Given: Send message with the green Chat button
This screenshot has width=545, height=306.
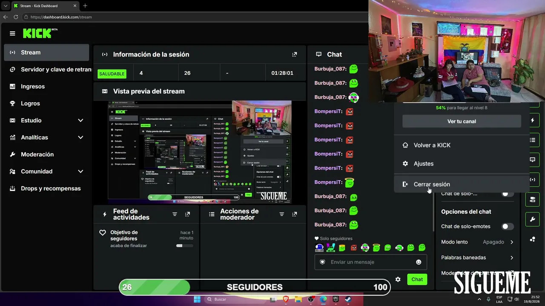Looking at the screenshot, I should pos(417,279).
